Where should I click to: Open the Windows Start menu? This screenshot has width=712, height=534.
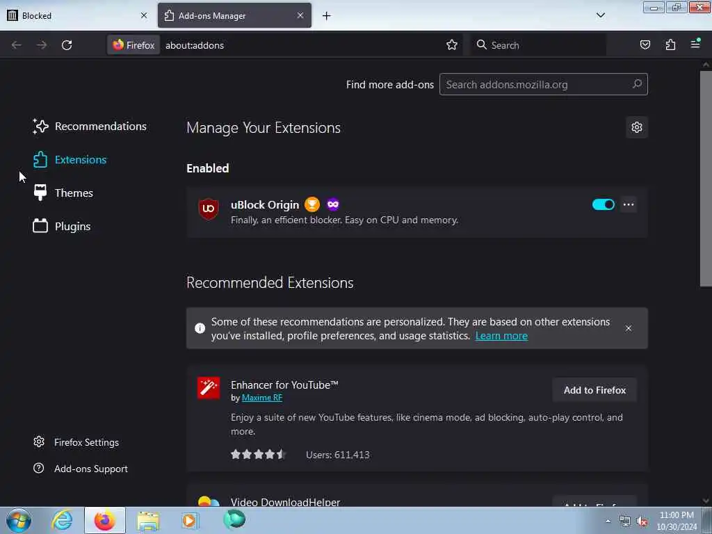pos(19,520)
